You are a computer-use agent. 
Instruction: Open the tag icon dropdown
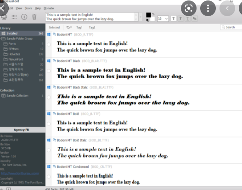pos(69,27)
